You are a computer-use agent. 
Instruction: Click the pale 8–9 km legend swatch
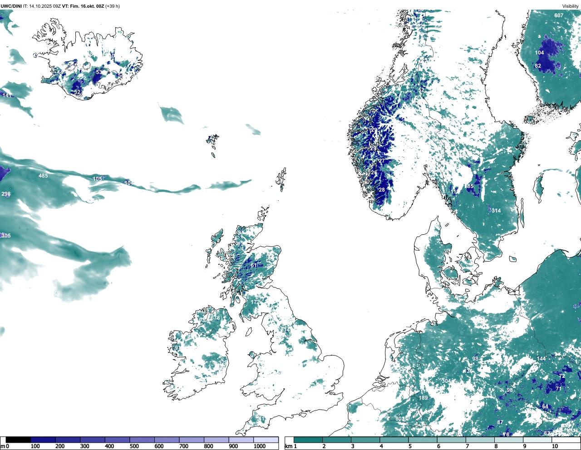(509, 440)
